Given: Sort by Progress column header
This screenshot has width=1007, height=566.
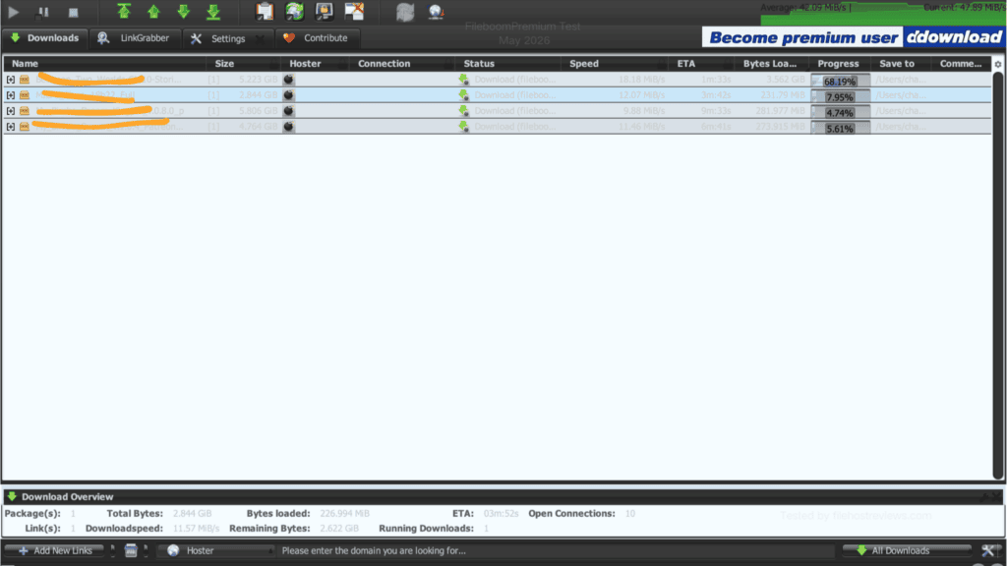Looking at the screenshot, I should 840,64.
